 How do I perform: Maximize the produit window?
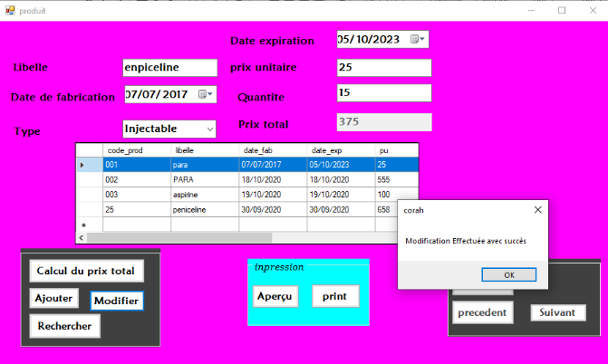point(562,11)
